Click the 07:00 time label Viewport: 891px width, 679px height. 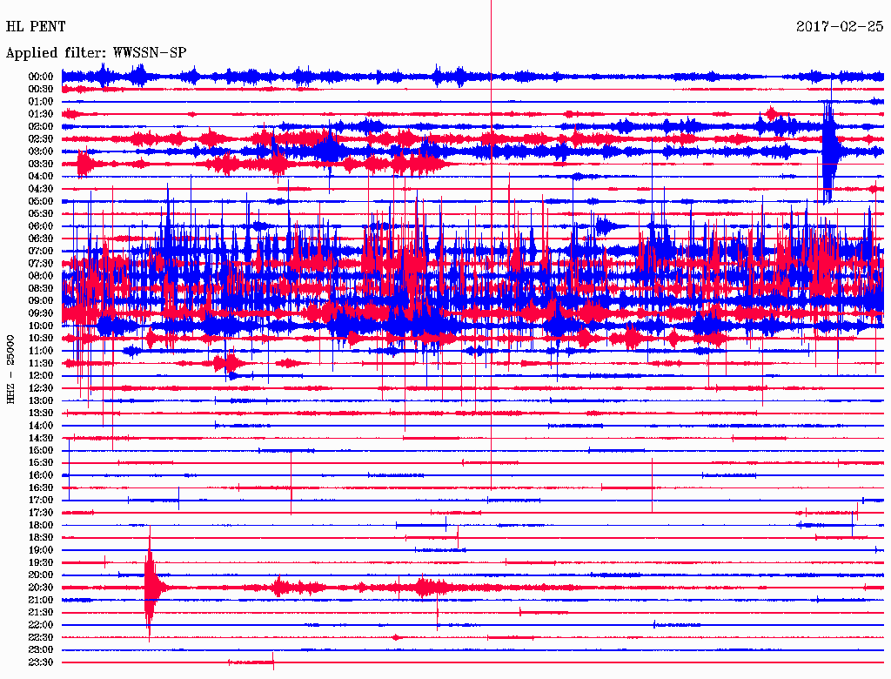pyautogui.click(x=41, y=251)
